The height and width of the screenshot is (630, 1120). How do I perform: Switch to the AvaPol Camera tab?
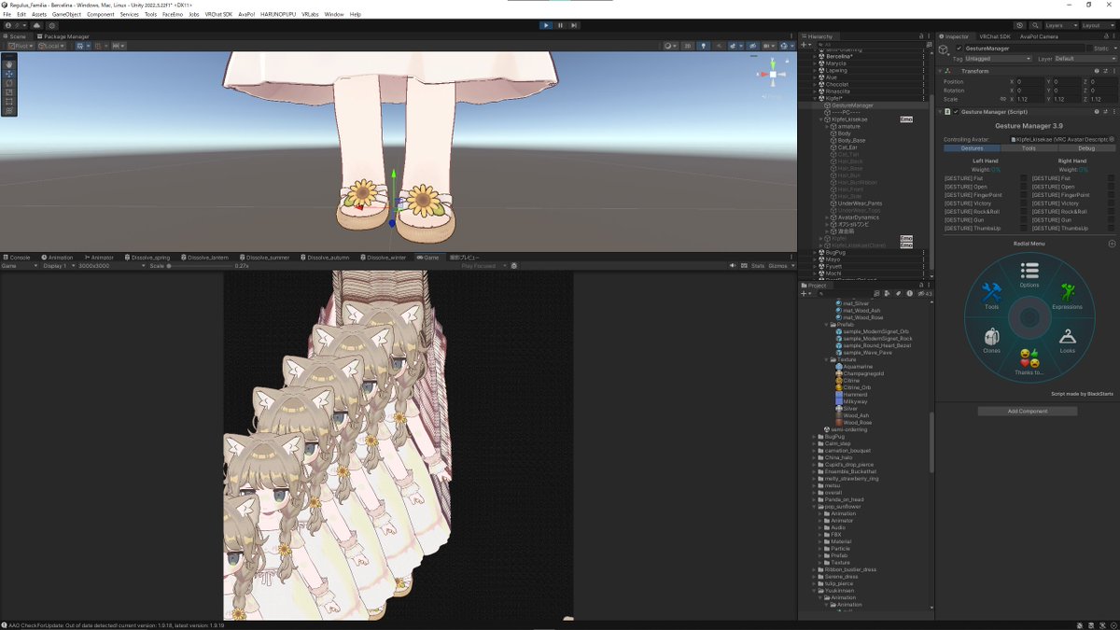click(x=1039, y=36)
